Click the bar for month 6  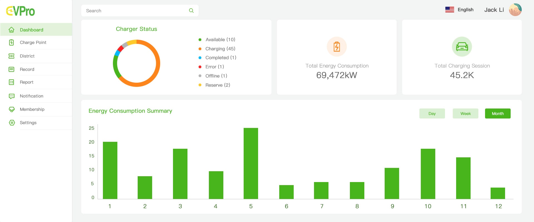tap(286, 192)
